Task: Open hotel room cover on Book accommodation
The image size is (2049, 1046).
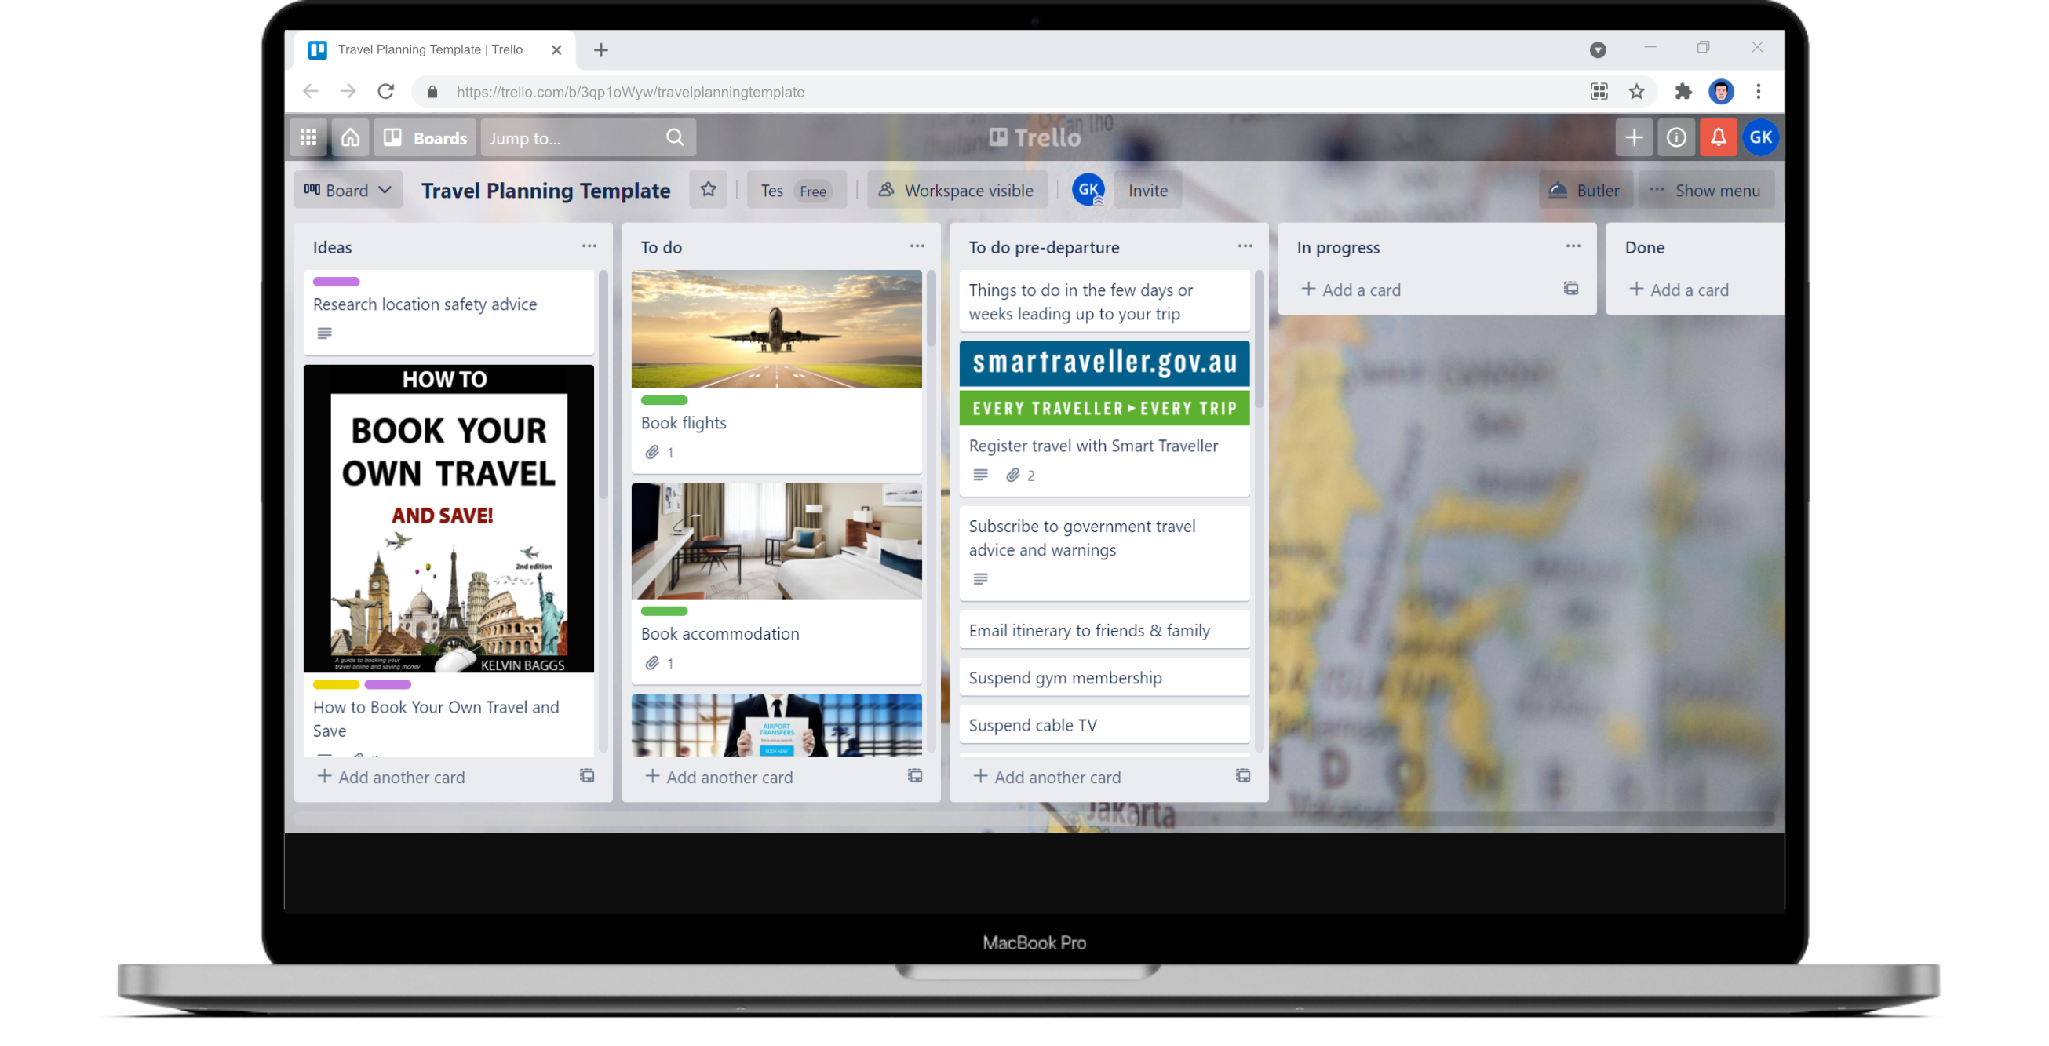Action: point(776,541)
